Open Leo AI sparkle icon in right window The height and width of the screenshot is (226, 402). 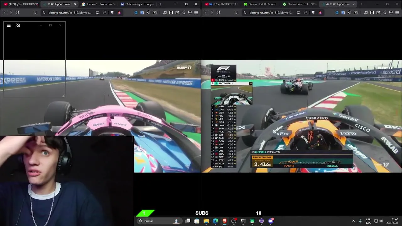point(385,13)
